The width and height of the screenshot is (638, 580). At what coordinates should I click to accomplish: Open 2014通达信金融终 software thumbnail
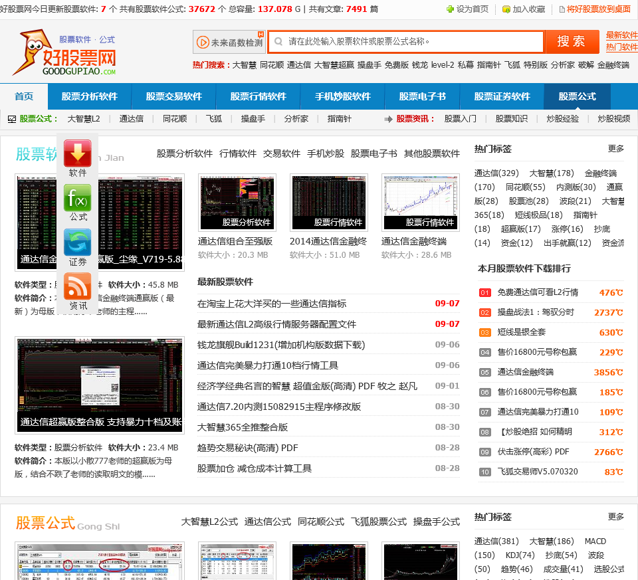click(x=329, y=203)
